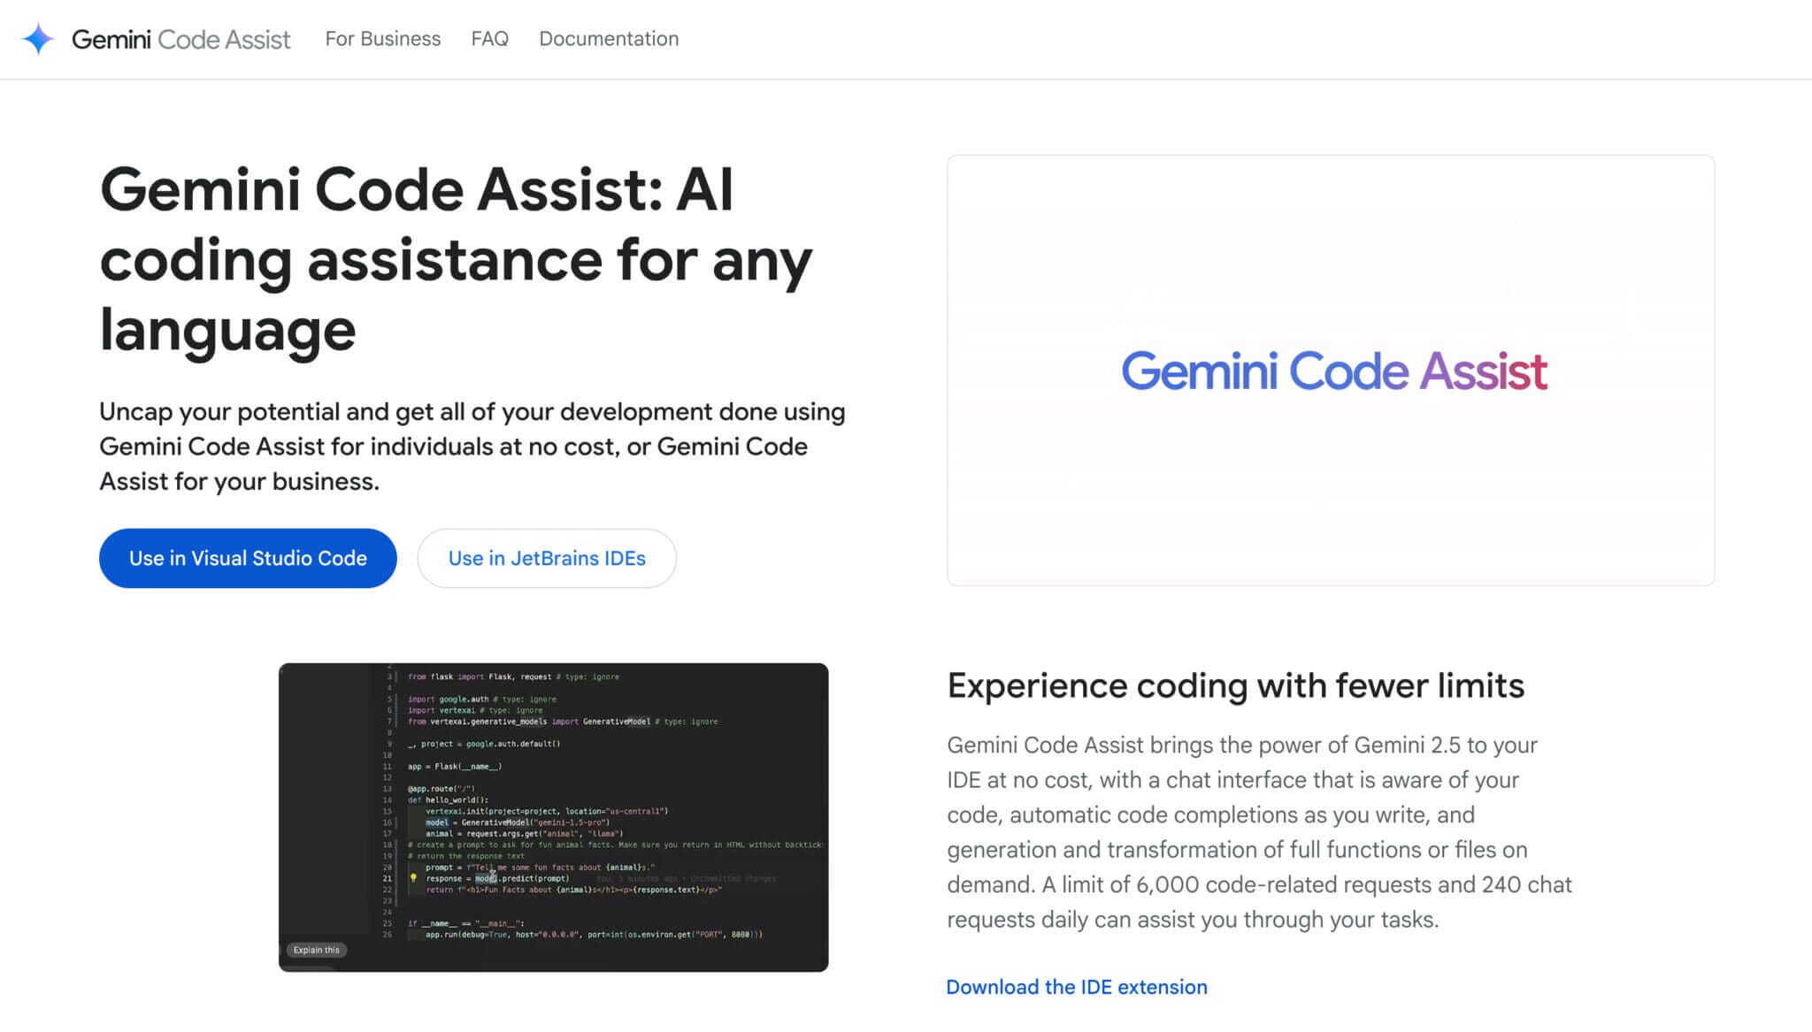The width and height of the screenshot is (1812, 1032).
Task: Click the Explain this chip in code demo
Action: click(x=316, y=950)
